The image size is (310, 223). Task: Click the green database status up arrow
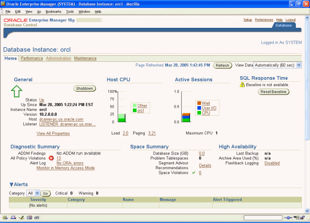tap(16, 91)
